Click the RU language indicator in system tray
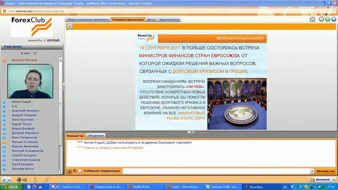The height and width of the screenshot is (190, 338). pyautogui.click(x=285, y=187)
